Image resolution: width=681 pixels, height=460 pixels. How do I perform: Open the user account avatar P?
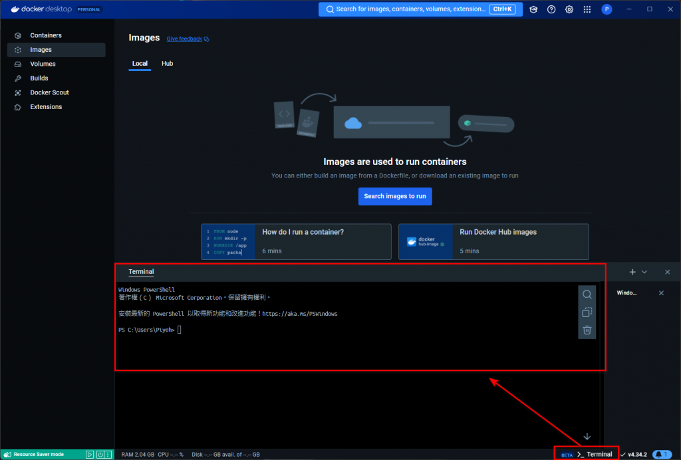pyautogui.click(x=607, y=9)
